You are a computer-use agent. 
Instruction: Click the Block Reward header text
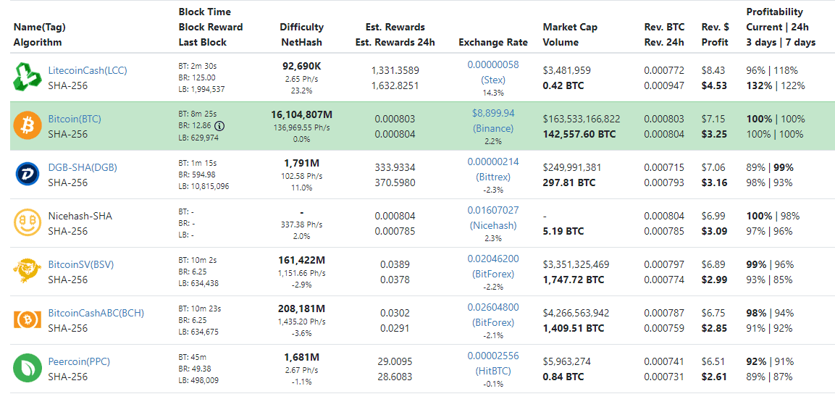tap(210, 27)
